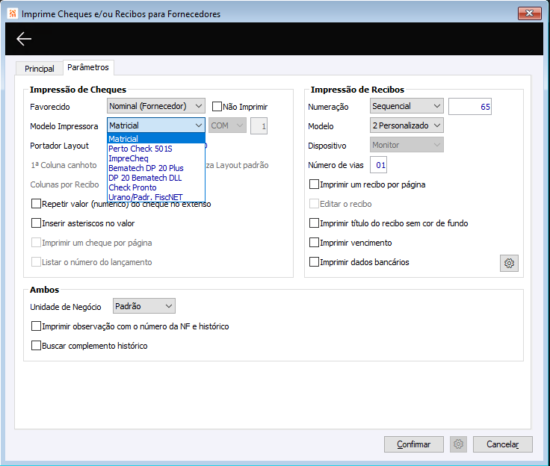Viewport: 550px width, 466px height.
Task: Check Imprimir observação com número da NF
Action: (x=36, y=326)
